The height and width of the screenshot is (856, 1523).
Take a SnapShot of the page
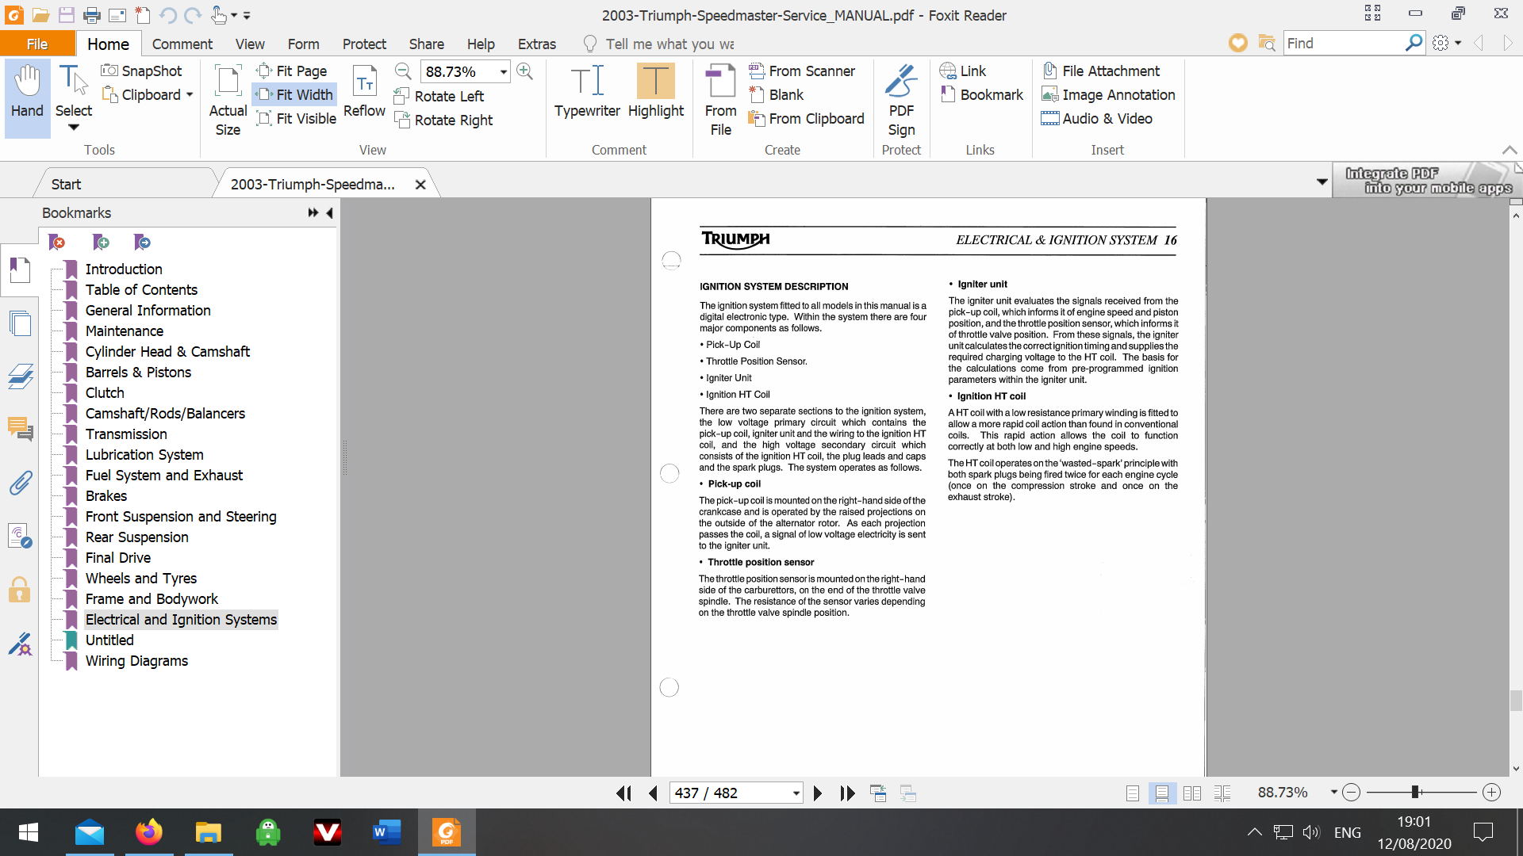point(142,71)
